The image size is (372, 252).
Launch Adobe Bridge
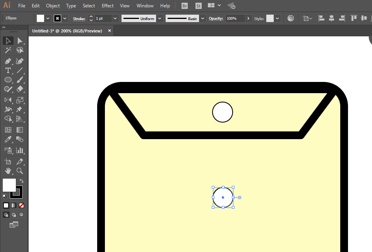tap(185, 6)
